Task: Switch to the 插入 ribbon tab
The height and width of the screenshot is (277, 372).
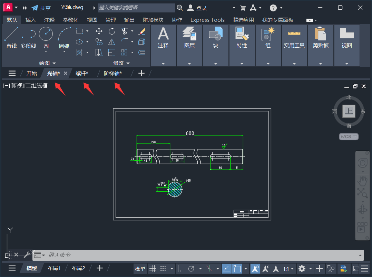Action: [30, 20]
